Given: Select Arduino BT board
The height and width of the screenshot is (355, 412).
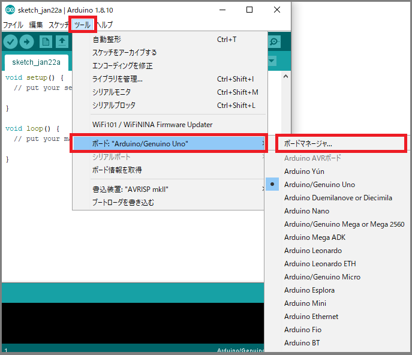Looking at the screenshot, I should [338, 342].
